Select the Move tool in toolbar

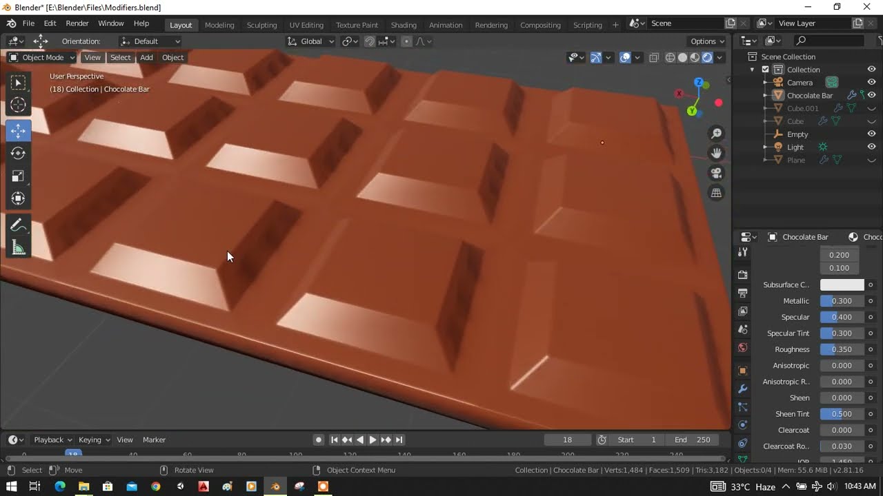[19, 131]
